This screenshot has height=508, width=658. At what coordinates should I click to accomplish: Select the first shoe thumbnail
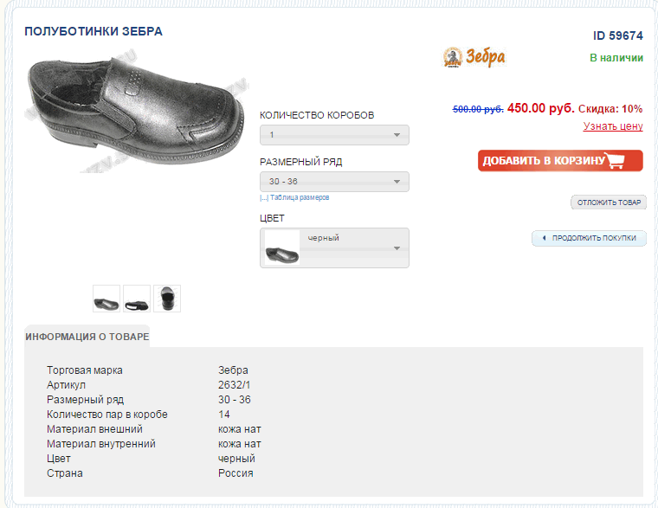click(x=106, y=299)
